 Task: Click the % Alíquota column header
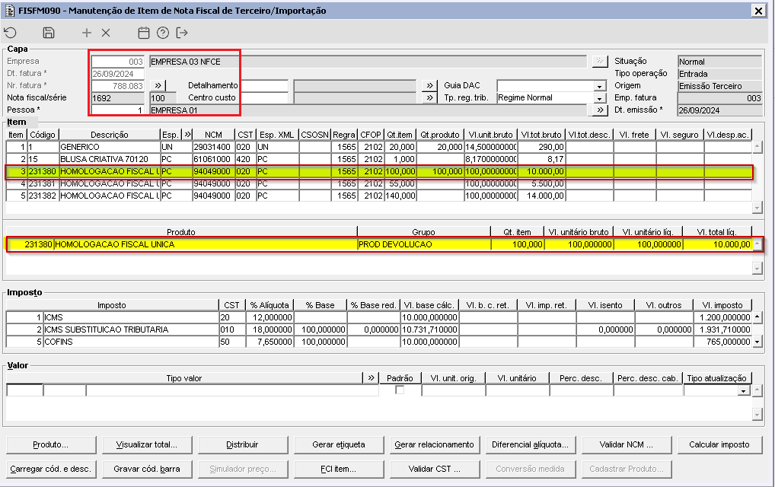coord(269,304)
